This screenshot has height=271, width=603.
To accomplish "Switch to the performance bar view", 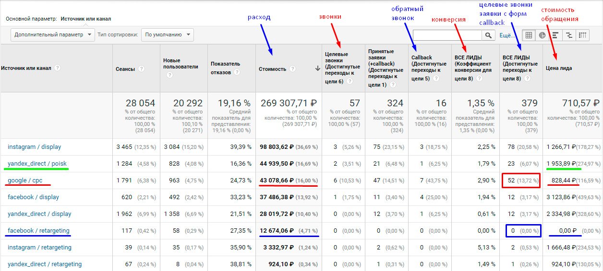I will pyautogui.click(x=555, y=35).
